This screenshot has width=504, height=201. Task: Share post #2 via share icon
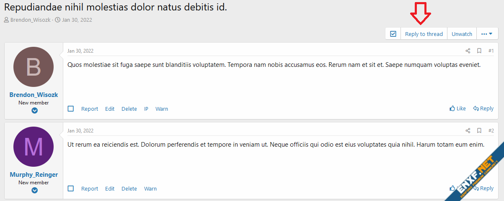click(468, 131)
